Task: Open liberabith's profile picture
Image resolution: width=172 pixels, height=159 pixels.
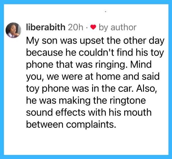Action: 13,30
